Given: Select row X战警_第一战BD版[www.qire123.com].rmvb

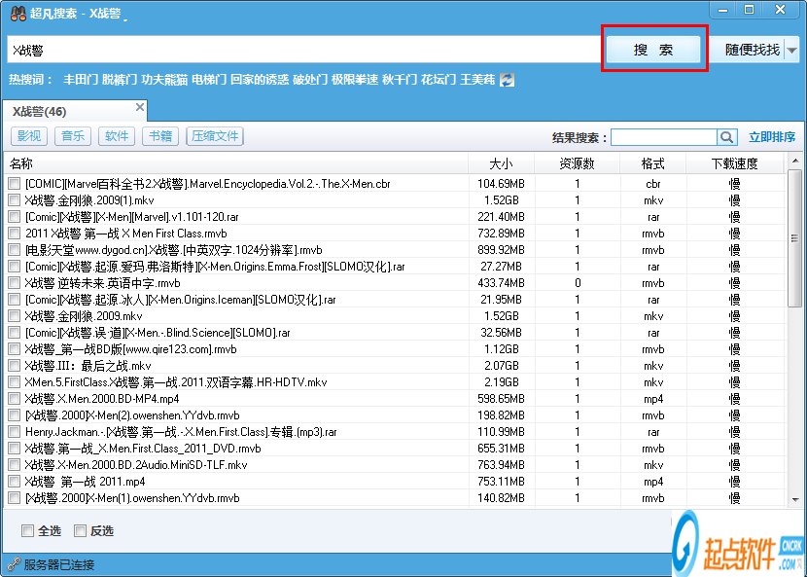Looking at the screenshot, I should click(394, 349).
